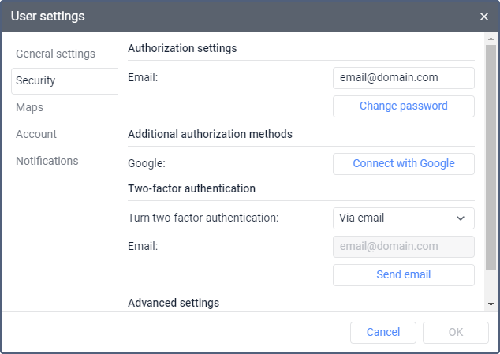Click the greyed-out two-factor email field

pos(403,246)
